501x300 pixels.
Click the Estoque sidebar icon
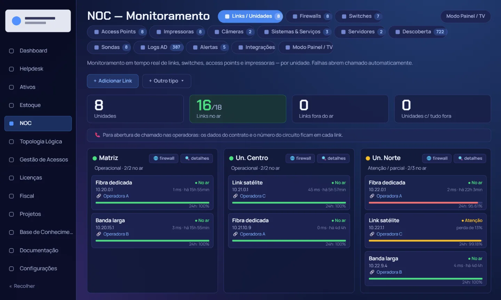(11, 105)
